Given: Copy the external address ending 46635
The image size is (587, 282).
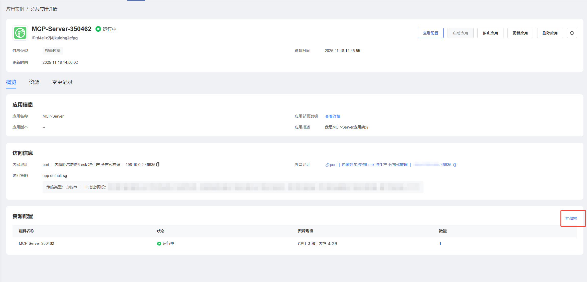Looking at the screenshot, I should pos(455,165).
